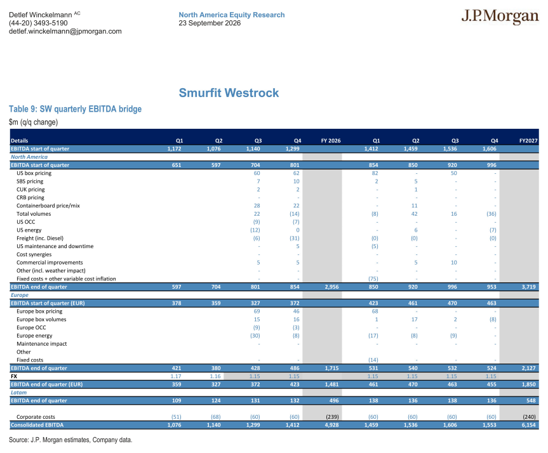548x453 pixels.
Task: Click the Consolidated EBITDA FY 2026 value 4,928
Action: (331, 425)
